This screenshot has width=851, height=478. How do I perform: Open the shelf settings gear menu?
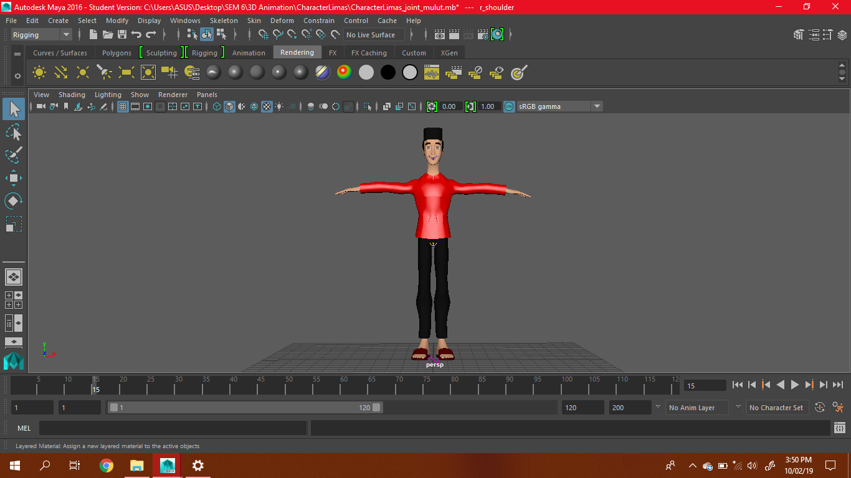click(x=17, y=76)
